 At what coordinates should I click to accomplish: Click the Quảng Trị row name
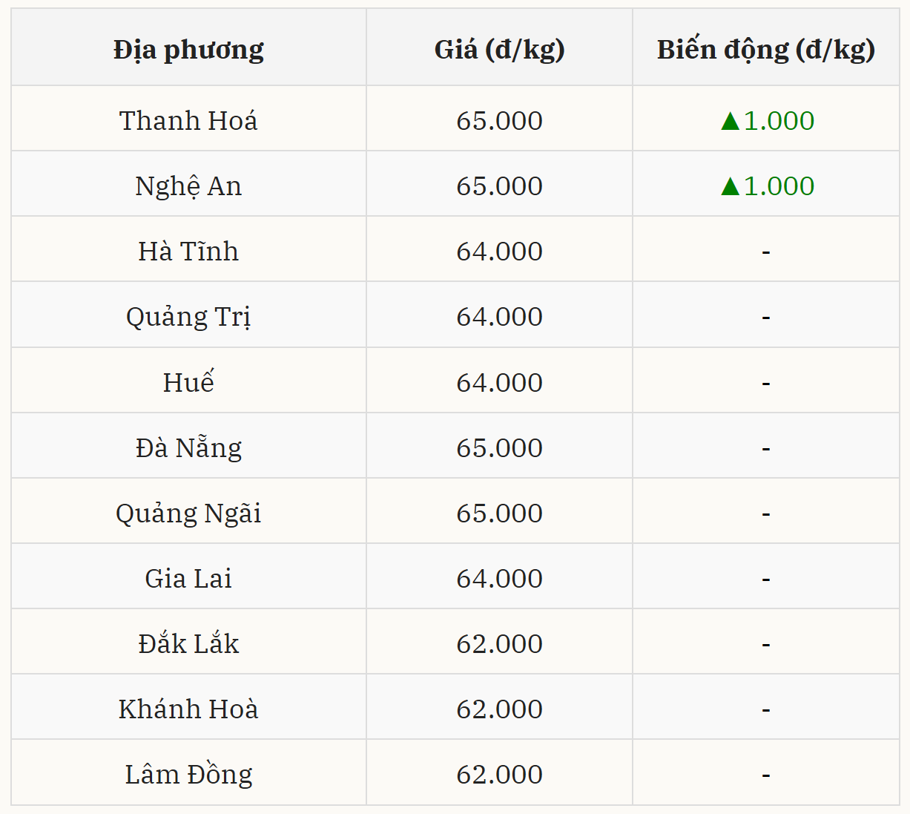click(x=188, y=317)
